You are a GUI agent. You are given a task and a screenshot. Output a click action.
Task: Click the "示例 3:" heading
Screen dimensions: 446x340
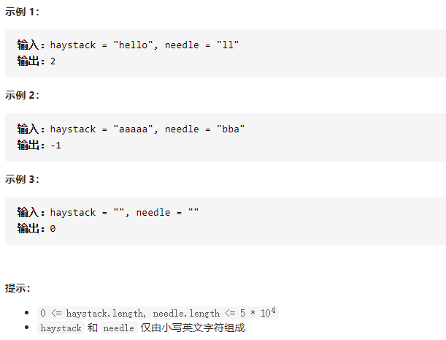coord(23,179)
